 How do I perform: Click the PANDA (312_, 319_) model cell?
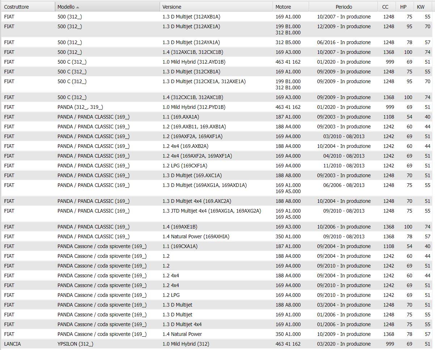80,107
